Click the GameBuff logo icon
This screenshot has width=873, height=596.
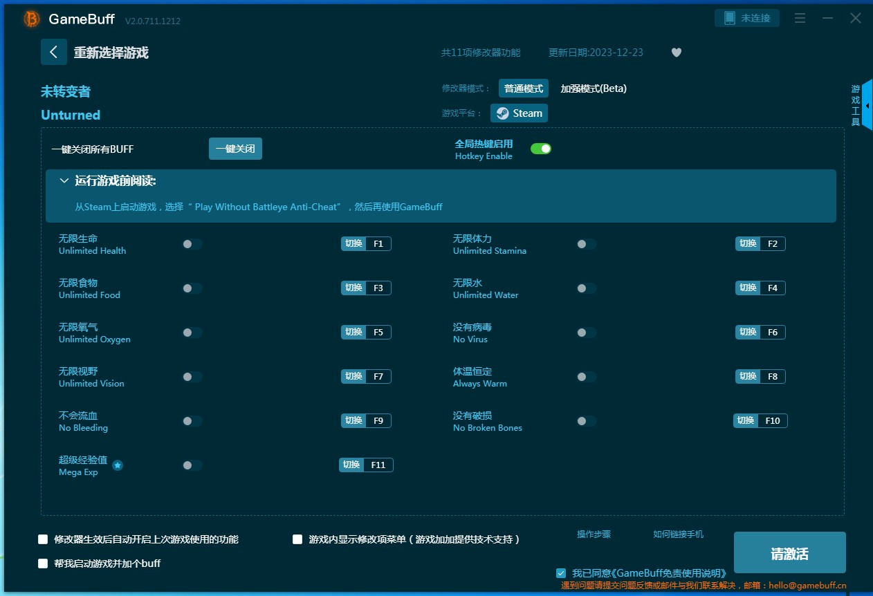click(32, 19)
